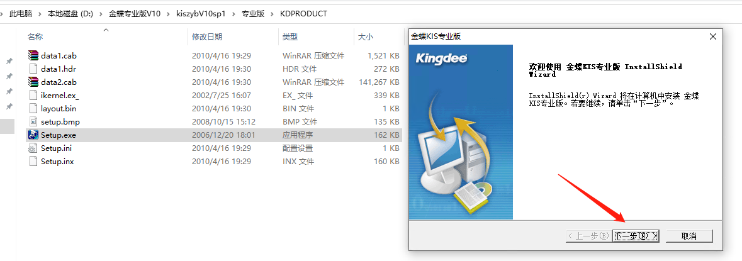
Task: Sort files by the 名称 column header
Action: (36, 37)
